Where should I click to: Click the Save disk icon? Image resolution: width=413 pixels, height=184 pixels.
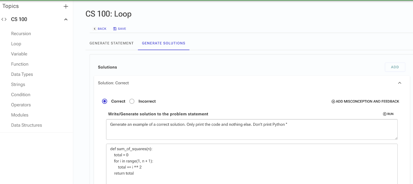point(115,29)
